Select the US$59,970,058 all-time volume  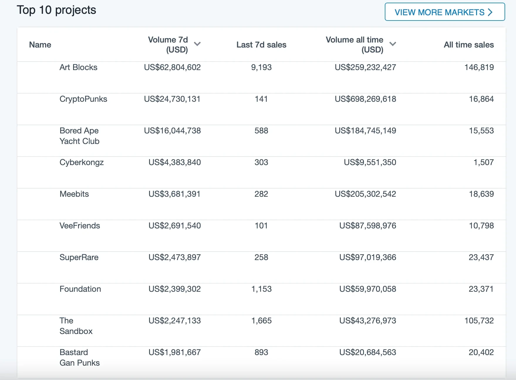click(368, 289)
